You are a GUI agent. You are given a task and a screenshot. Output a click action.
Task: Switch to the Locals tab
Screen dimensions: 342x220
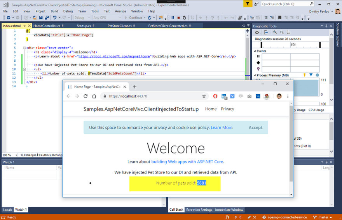point(8,210)
